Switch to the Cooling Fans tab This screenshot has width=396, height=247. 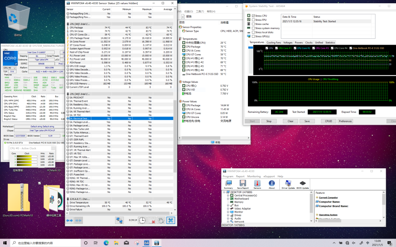tap(274, 42)
